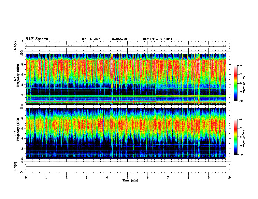This screenshot has height=199, width=258.
Task: Click the ch.1(V) waveform axis label
Action: (15, 46)
